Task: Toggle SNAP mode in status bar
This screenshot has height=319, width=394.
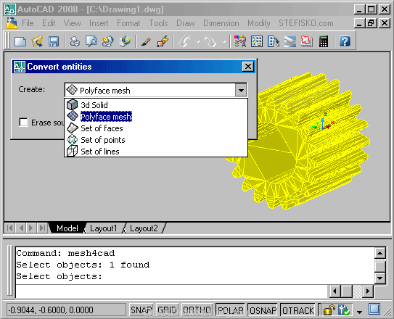Action: point(141,310)
